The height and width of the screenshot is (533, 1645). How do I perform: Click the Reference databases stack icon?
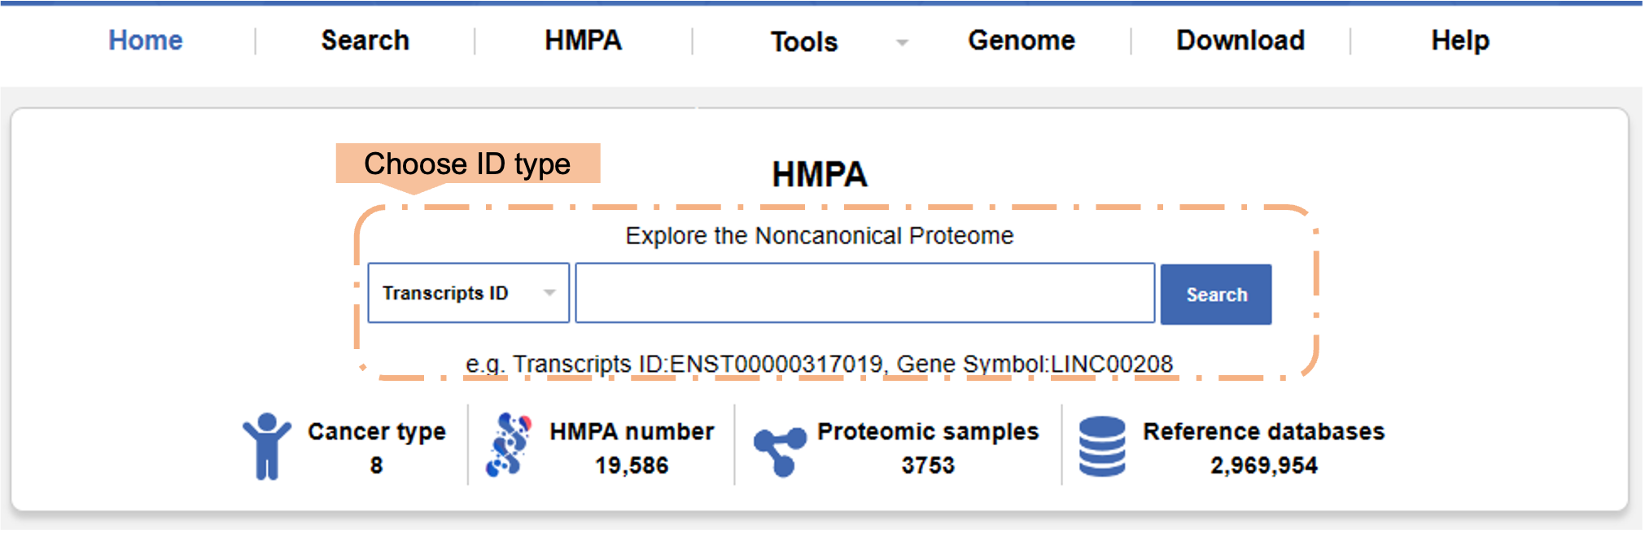(x=1102, y=446)
